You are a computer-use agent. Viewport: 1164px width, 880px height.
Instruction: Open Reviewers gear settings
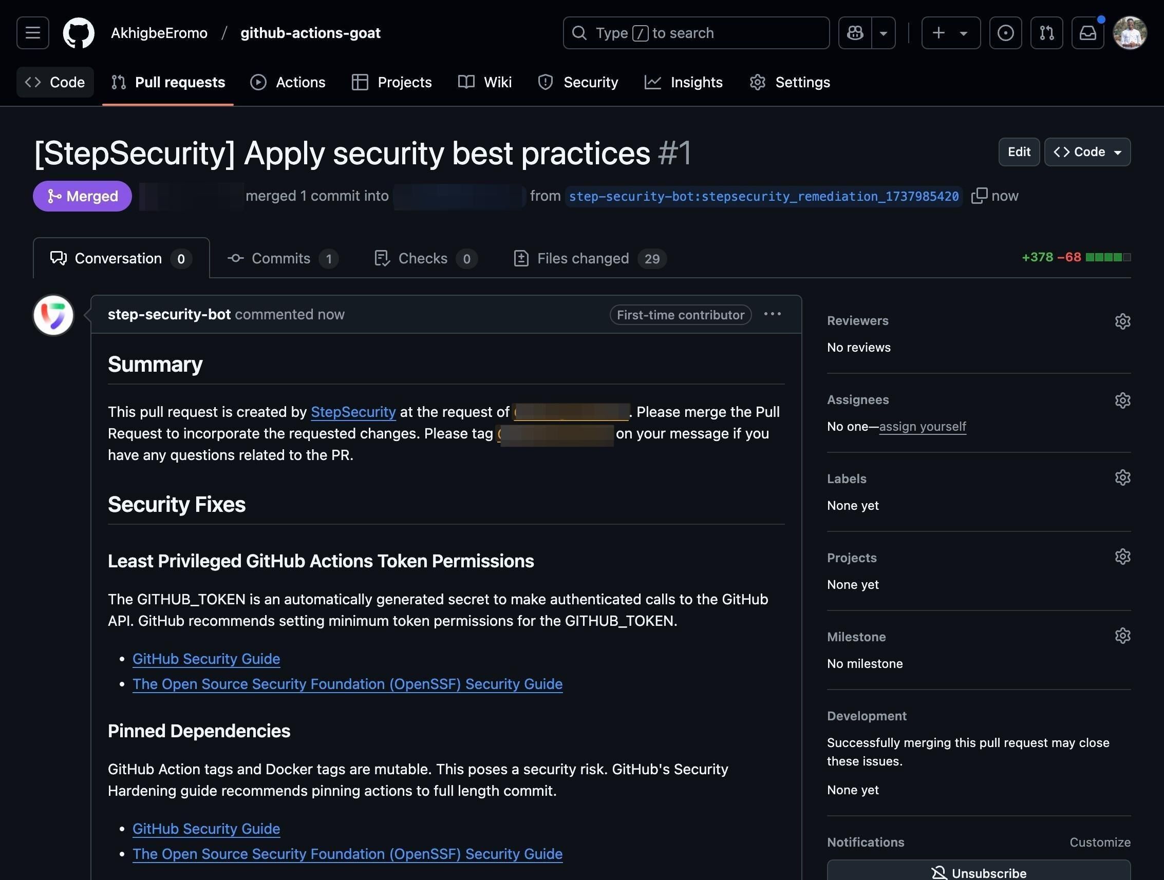tap(1122, 321)
